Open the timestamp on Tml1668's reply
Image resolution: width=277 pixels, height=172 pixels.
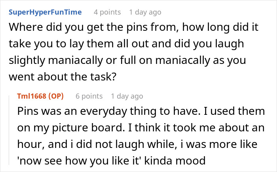pos(127,96)
